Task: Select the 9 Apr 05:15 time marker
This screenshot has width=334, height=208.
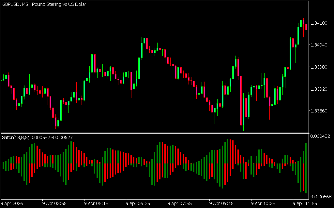Action: pos(96,204)
